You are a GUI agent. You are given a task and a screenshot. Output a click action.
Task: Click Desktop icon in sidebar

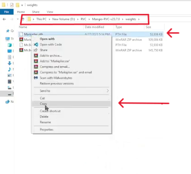click(10, 51)
